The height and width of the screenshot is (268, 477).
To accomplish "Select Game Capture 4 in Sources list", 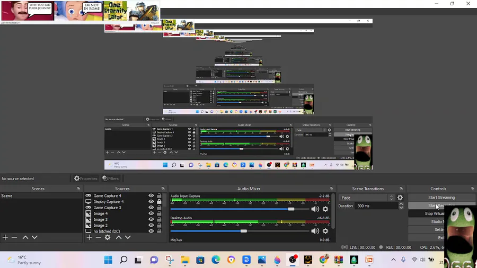I will (x=108, y=195).
